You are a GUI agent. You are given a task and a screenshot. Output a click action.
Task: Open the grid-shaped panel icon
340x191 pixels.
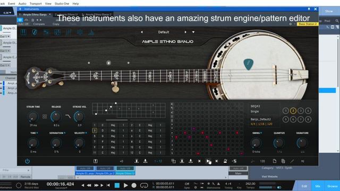[x=57, y=33]
